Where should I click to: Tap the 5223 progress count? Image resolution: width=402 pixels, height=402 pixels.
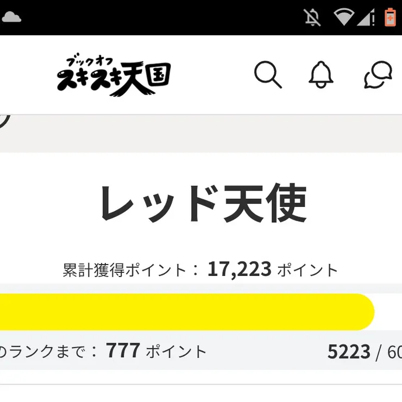pos(349,352)
